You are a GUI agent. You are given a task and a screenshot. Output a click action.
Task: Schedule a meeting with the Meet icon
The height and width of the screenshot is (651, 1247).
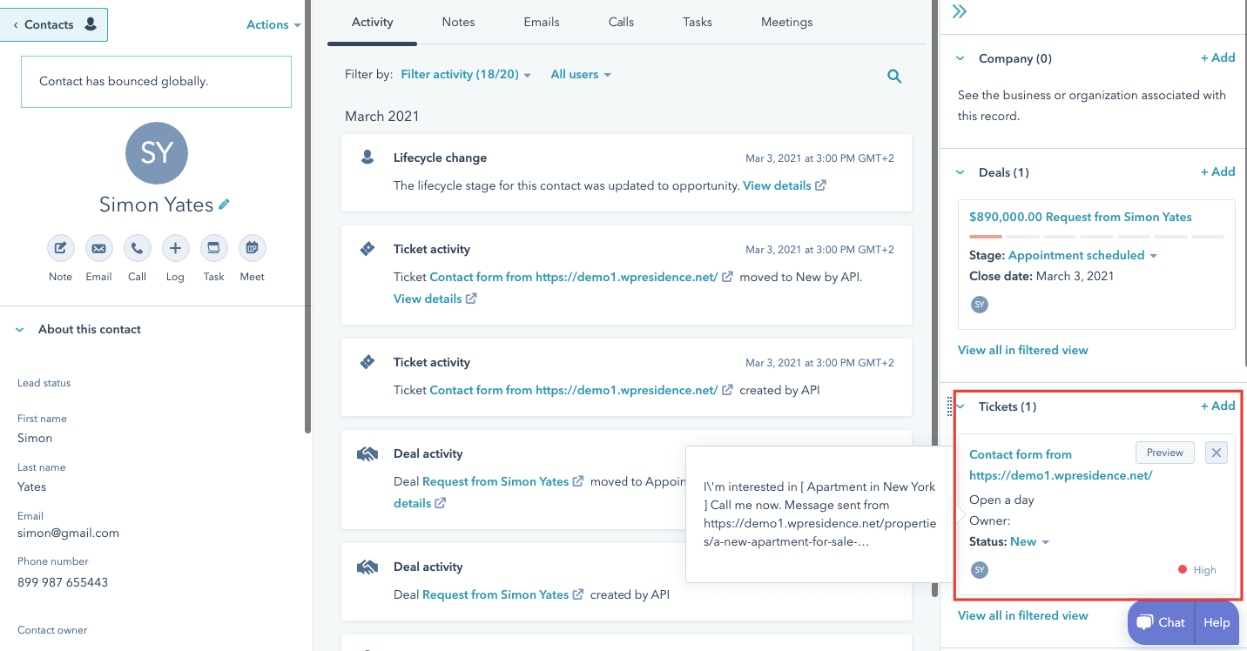click(252, 248)
